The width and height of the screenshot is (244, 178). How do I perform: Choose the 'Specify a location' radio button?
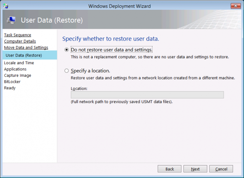pos(67,71)
